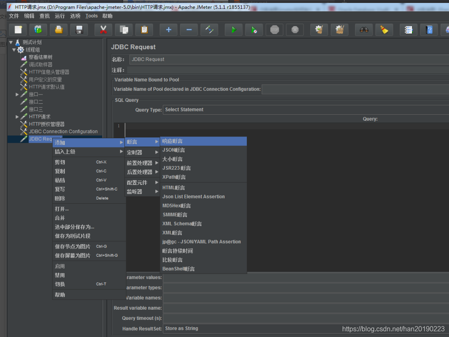Start the test with the green play icon
Image resolution: width=449 pixels, height=337 pixels.
[234, 30]
